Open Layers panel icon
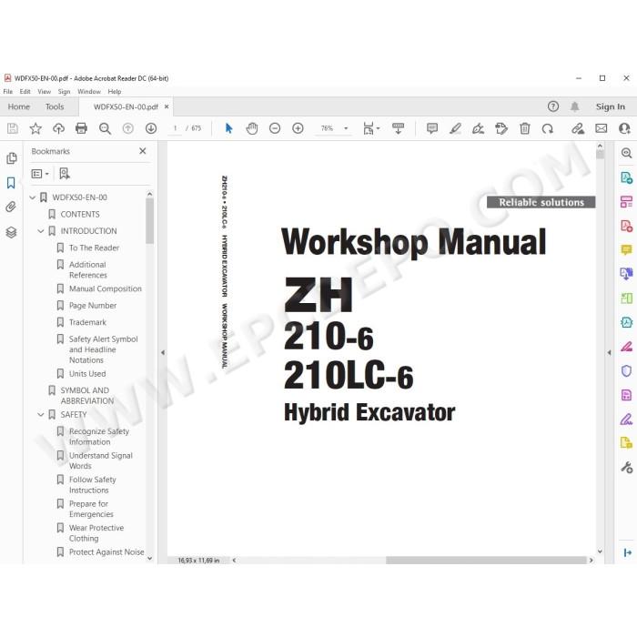The height and width of the screenshot is (637, 637). [11, 232]
